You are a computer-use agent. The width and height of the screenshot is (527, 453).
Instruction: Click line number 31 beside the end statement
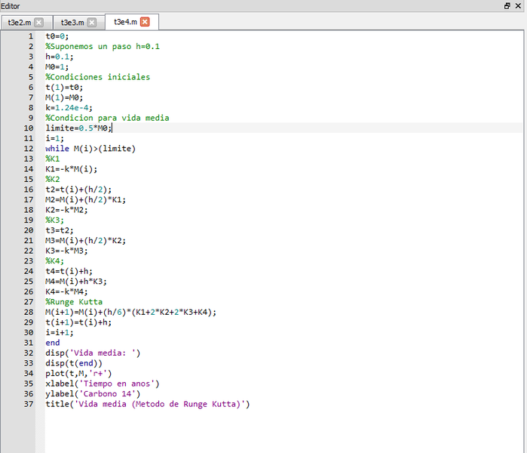click(29, 343)
